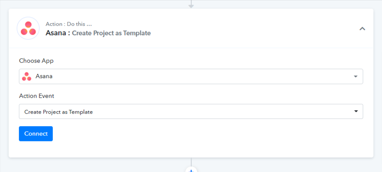Click the small Asana icon in Choose App field

[27, 76]
